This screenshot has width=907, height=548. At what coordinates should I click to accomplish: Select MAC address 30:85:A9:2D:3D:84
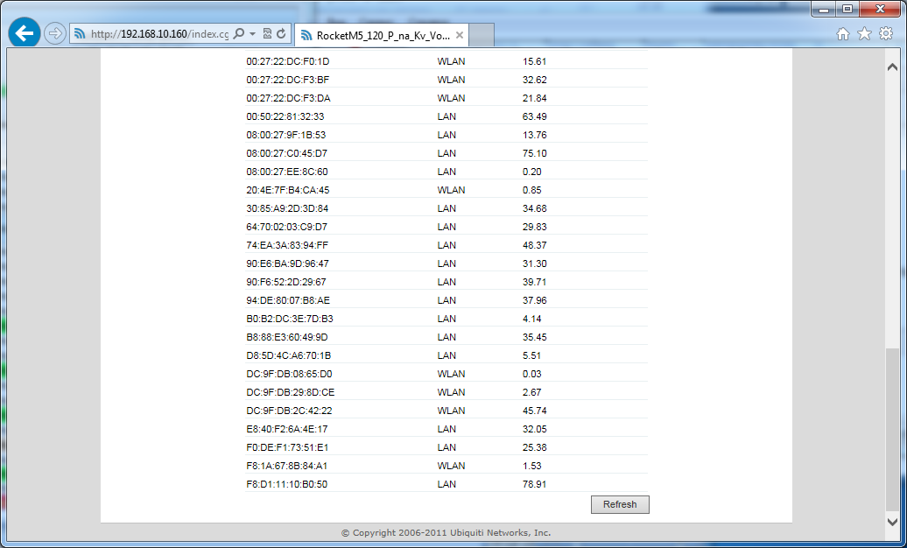[287, 208]
